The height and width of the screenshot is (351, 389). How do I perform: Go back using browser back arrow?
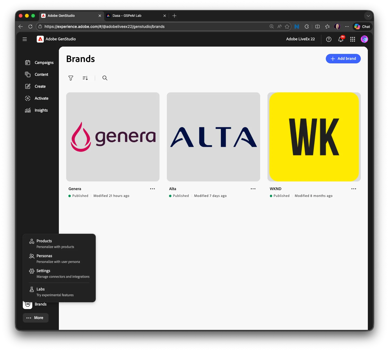click(21, 27)
